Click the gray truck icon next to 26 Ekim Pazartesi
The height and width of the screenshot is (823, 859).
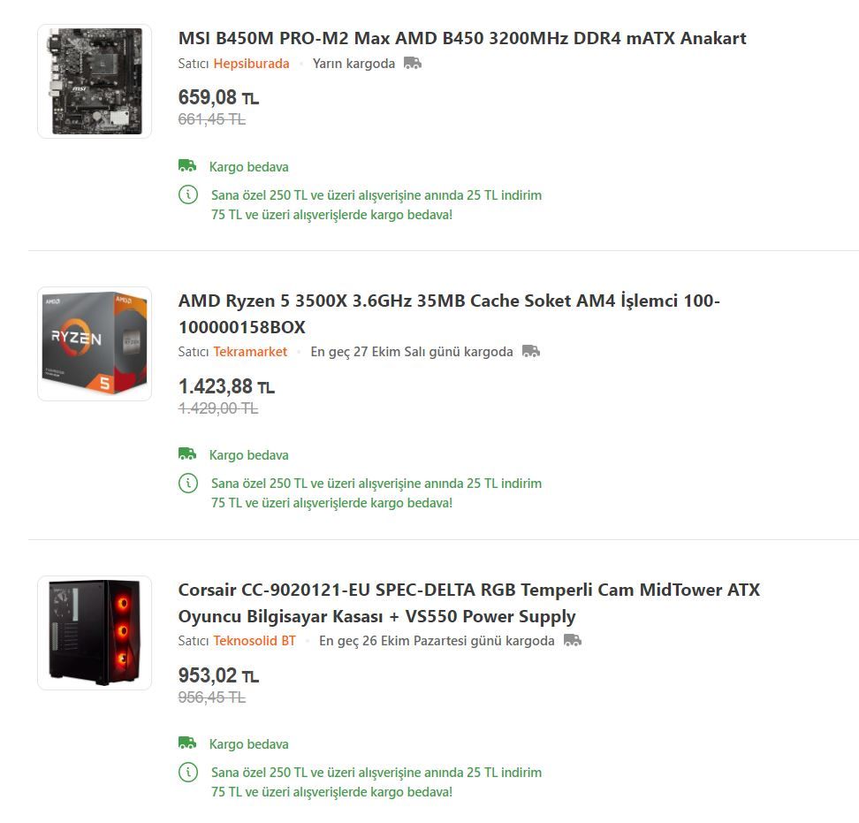click(x=573, y=640)
